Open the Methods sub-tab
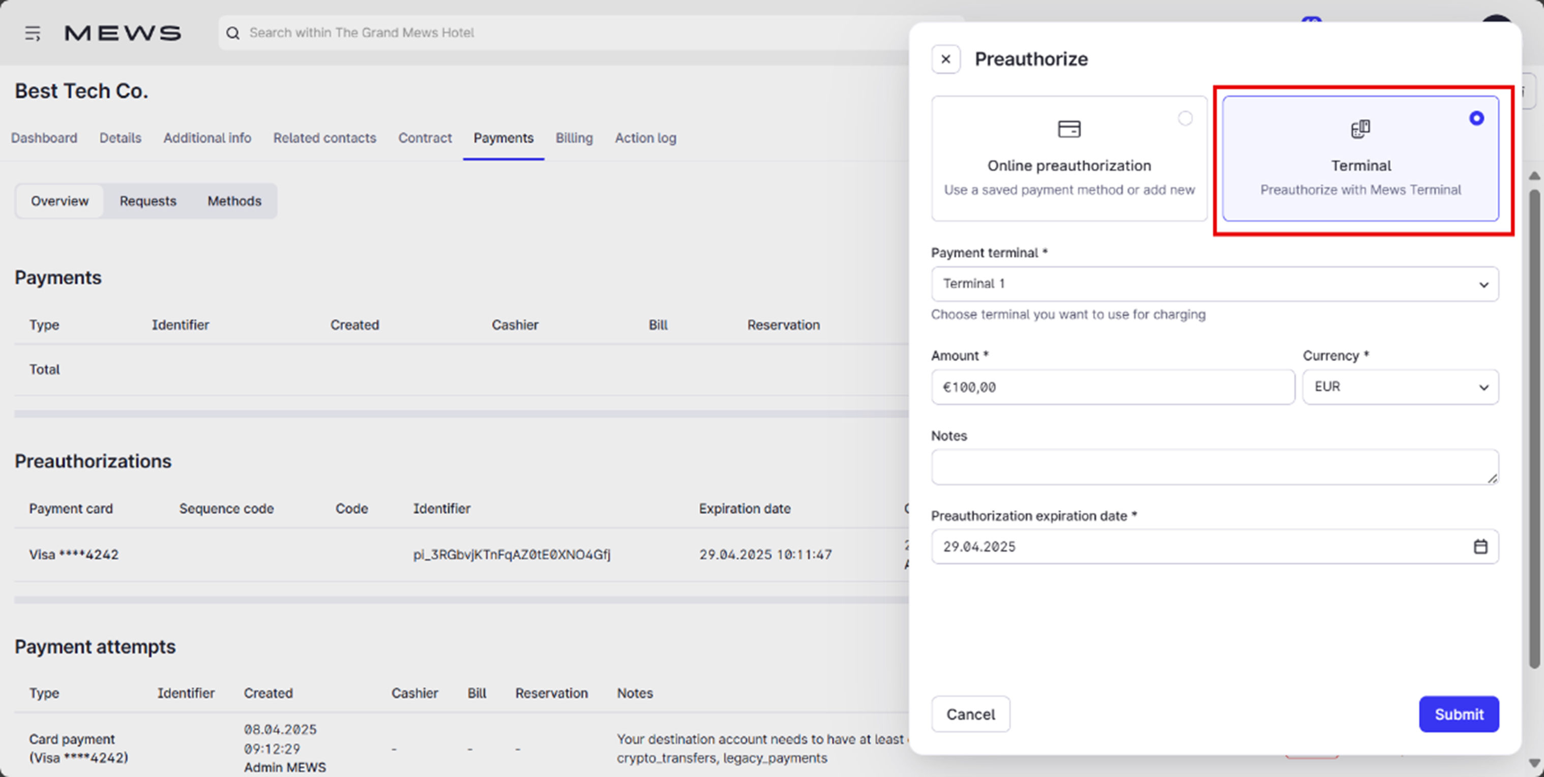Image resolution: width=1544 pixels, height=777 pixels. point(234,201)
